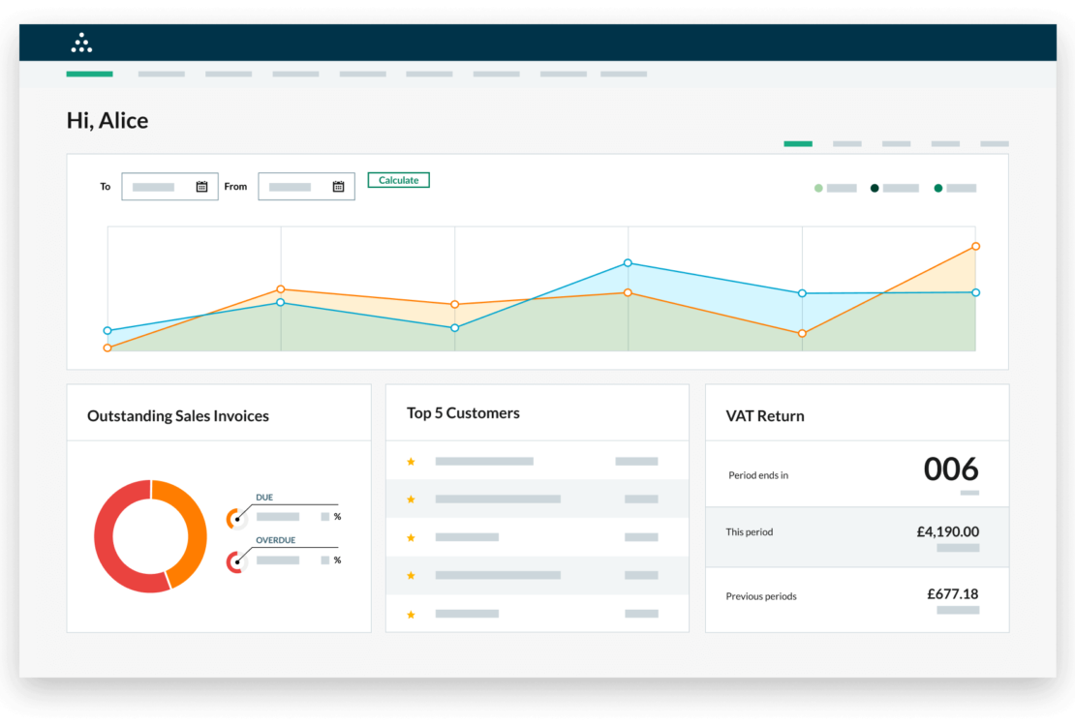
Task: Toggle the dark legend series dot
Action: pos(875,188)
